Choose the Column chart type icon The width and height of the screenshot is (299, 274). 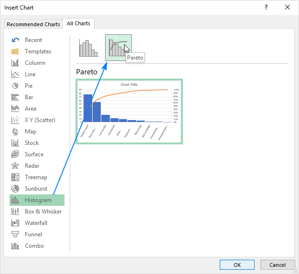[15, 63]
